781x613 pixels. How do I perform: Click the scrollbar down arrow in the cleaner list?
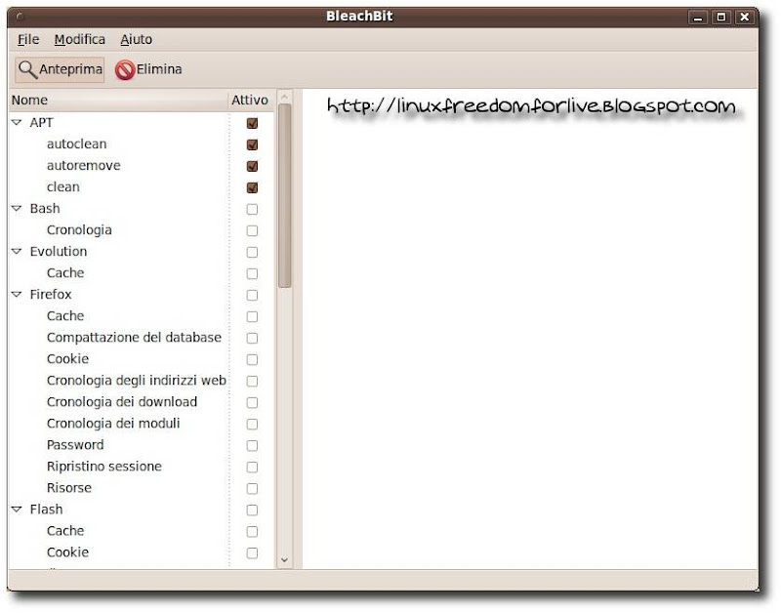282,557
